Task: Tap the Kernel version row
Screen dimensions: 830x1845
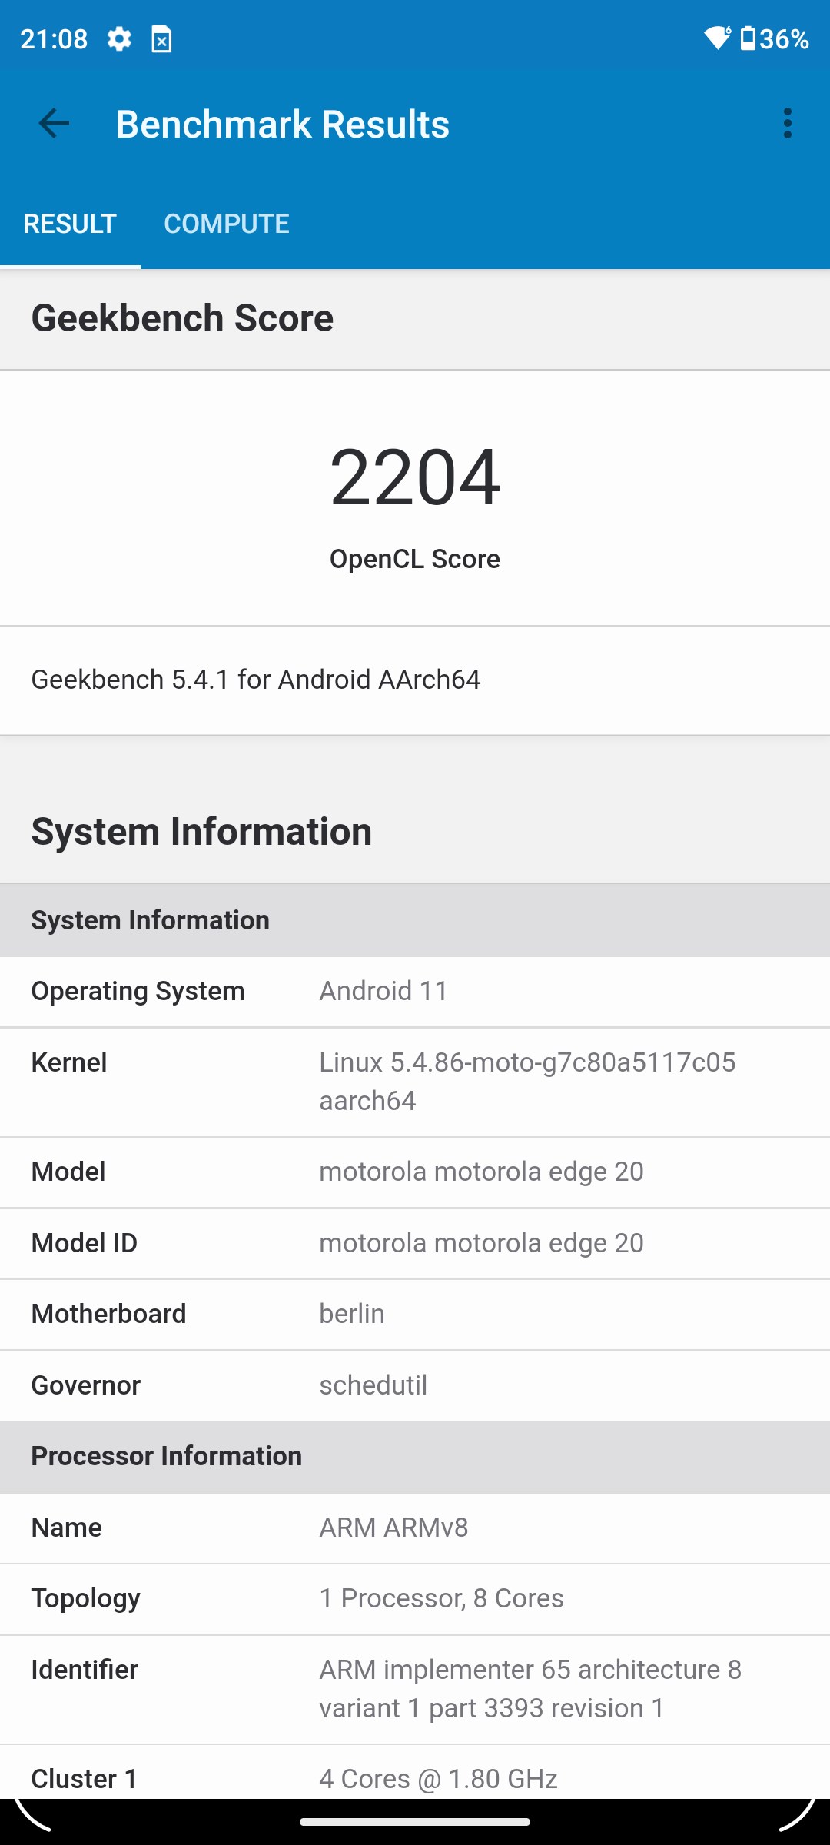Action: tap(415, 1082)
